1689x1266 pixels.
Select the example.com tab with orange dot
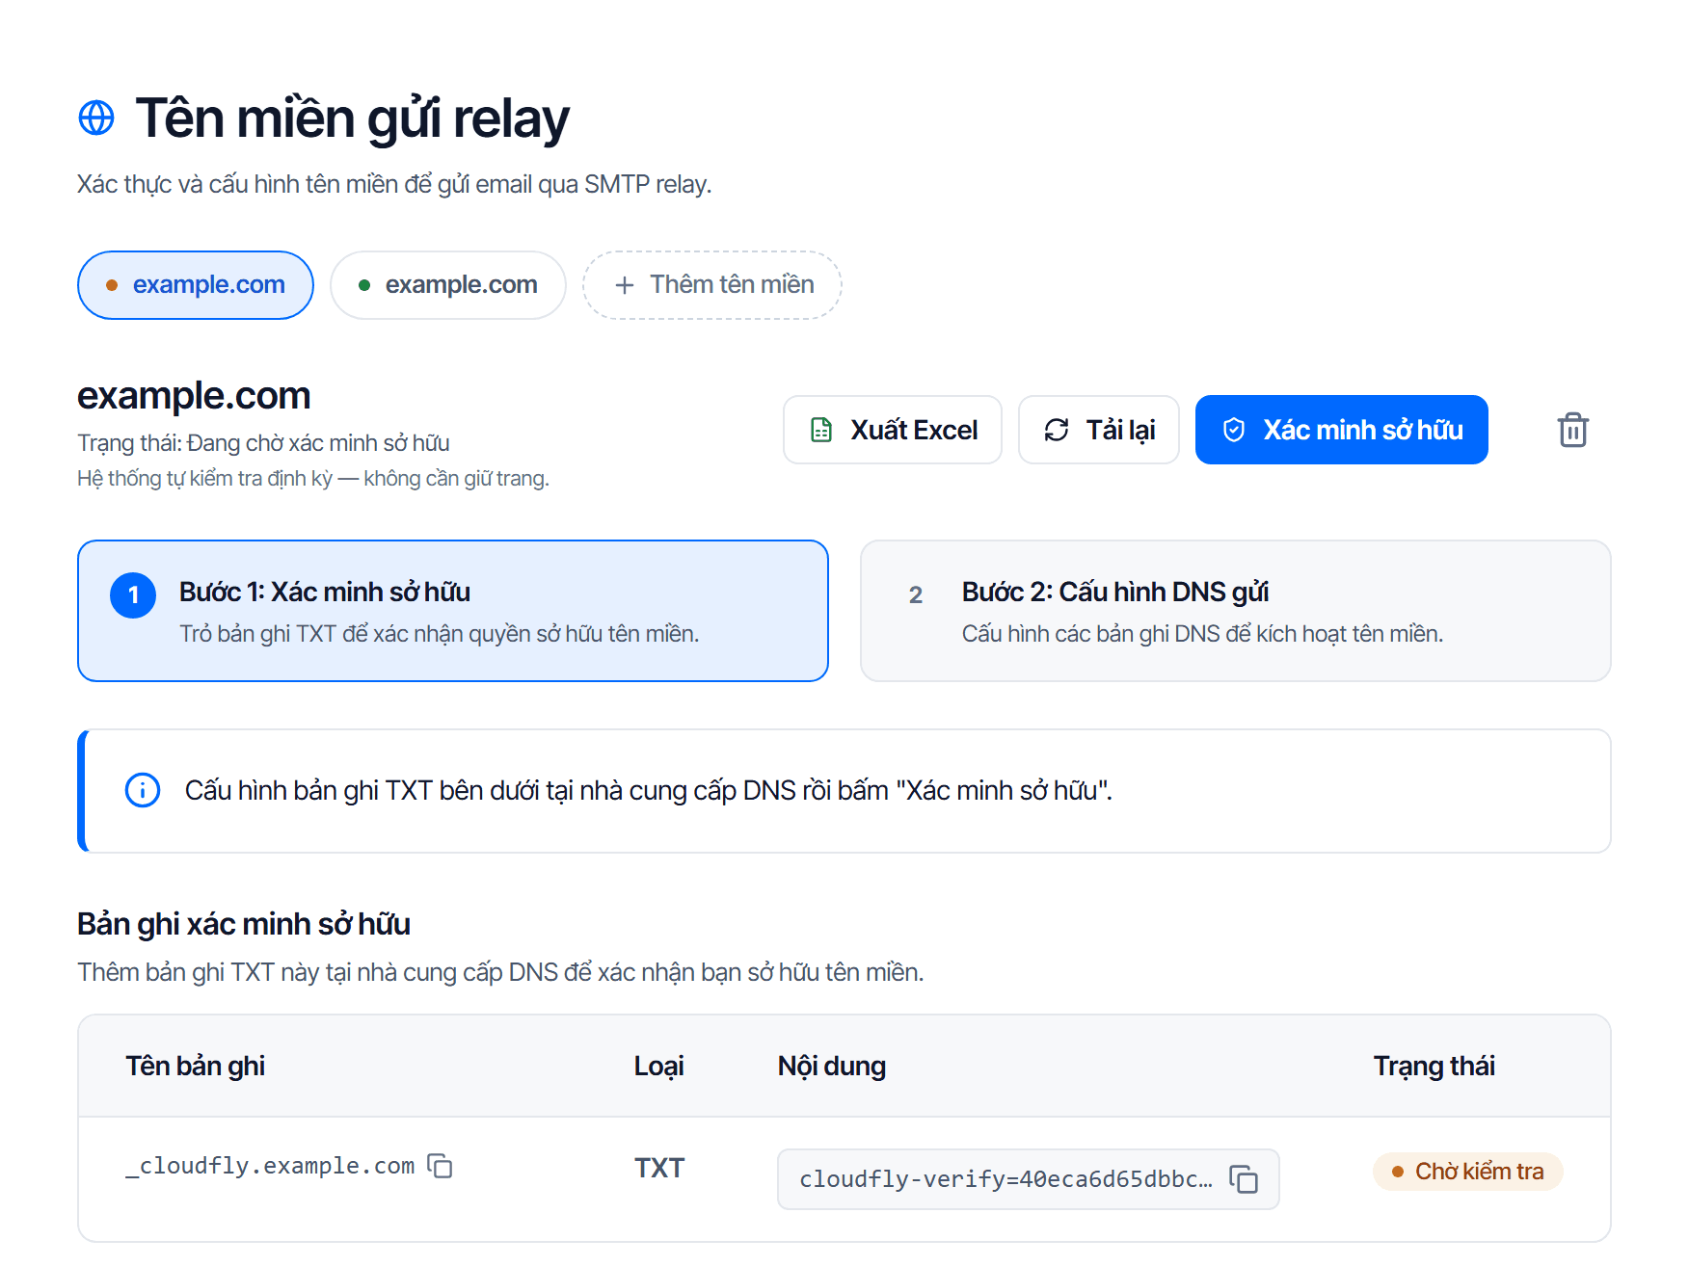click(x=196, y=285)
